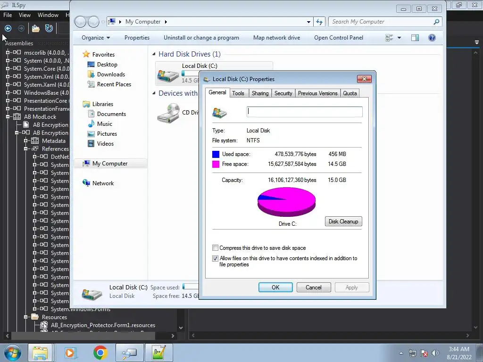Click the ILSpy taskbar icon

click(129, 353)
